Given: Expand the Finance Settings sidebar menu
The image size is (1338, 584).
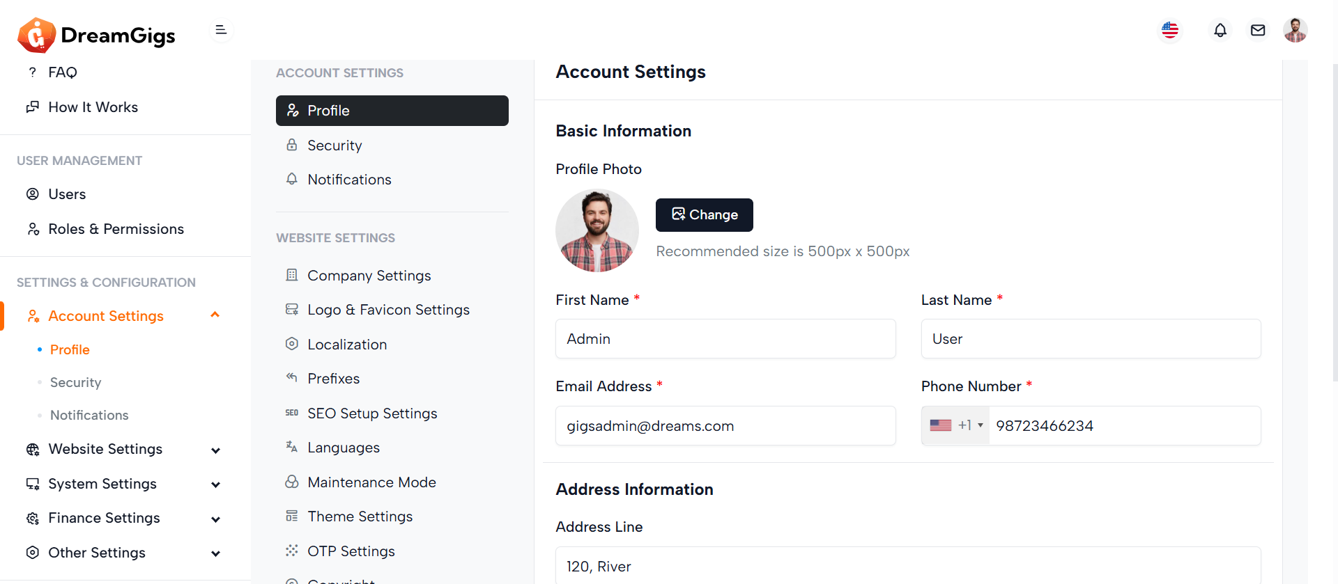Looking at the screenshot, I should [x=215, y=519].
